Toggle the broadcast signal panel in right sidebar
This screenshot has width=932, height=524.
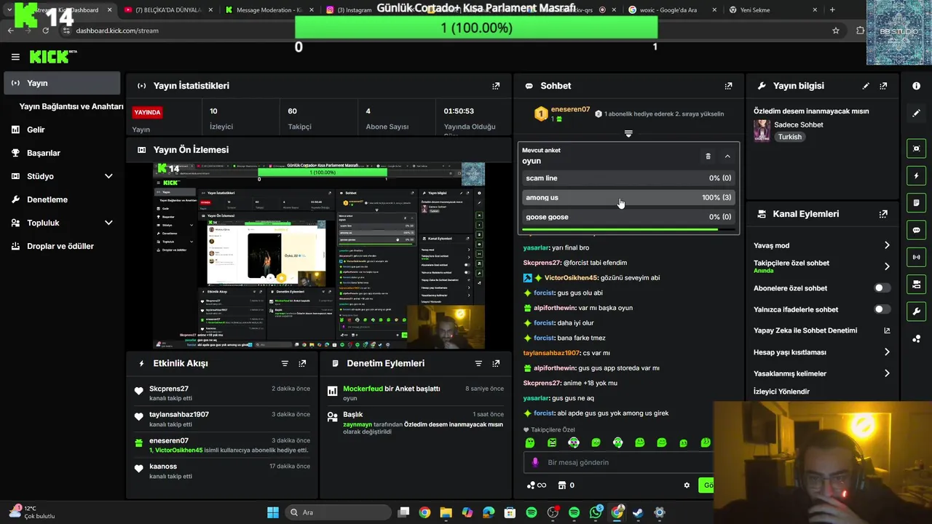tap(916, 257)
